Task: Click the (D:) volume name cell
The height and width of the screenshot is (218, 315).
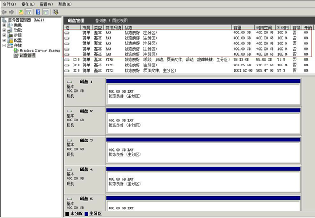Action: (x=76, y=65)
